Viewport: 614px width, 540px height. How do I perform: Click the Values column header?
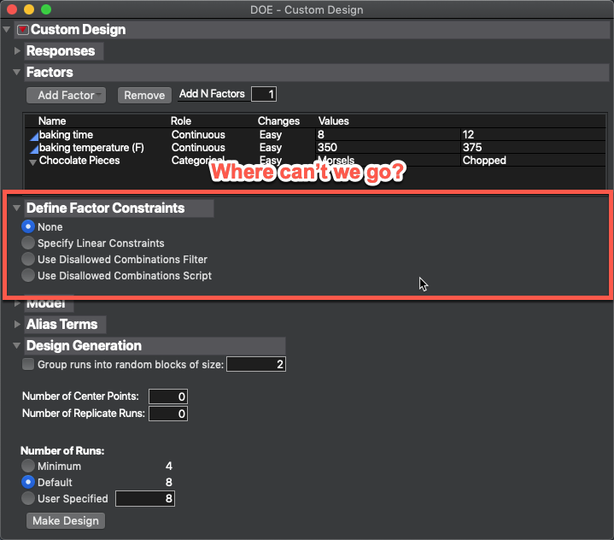click(x=334, y=121)
